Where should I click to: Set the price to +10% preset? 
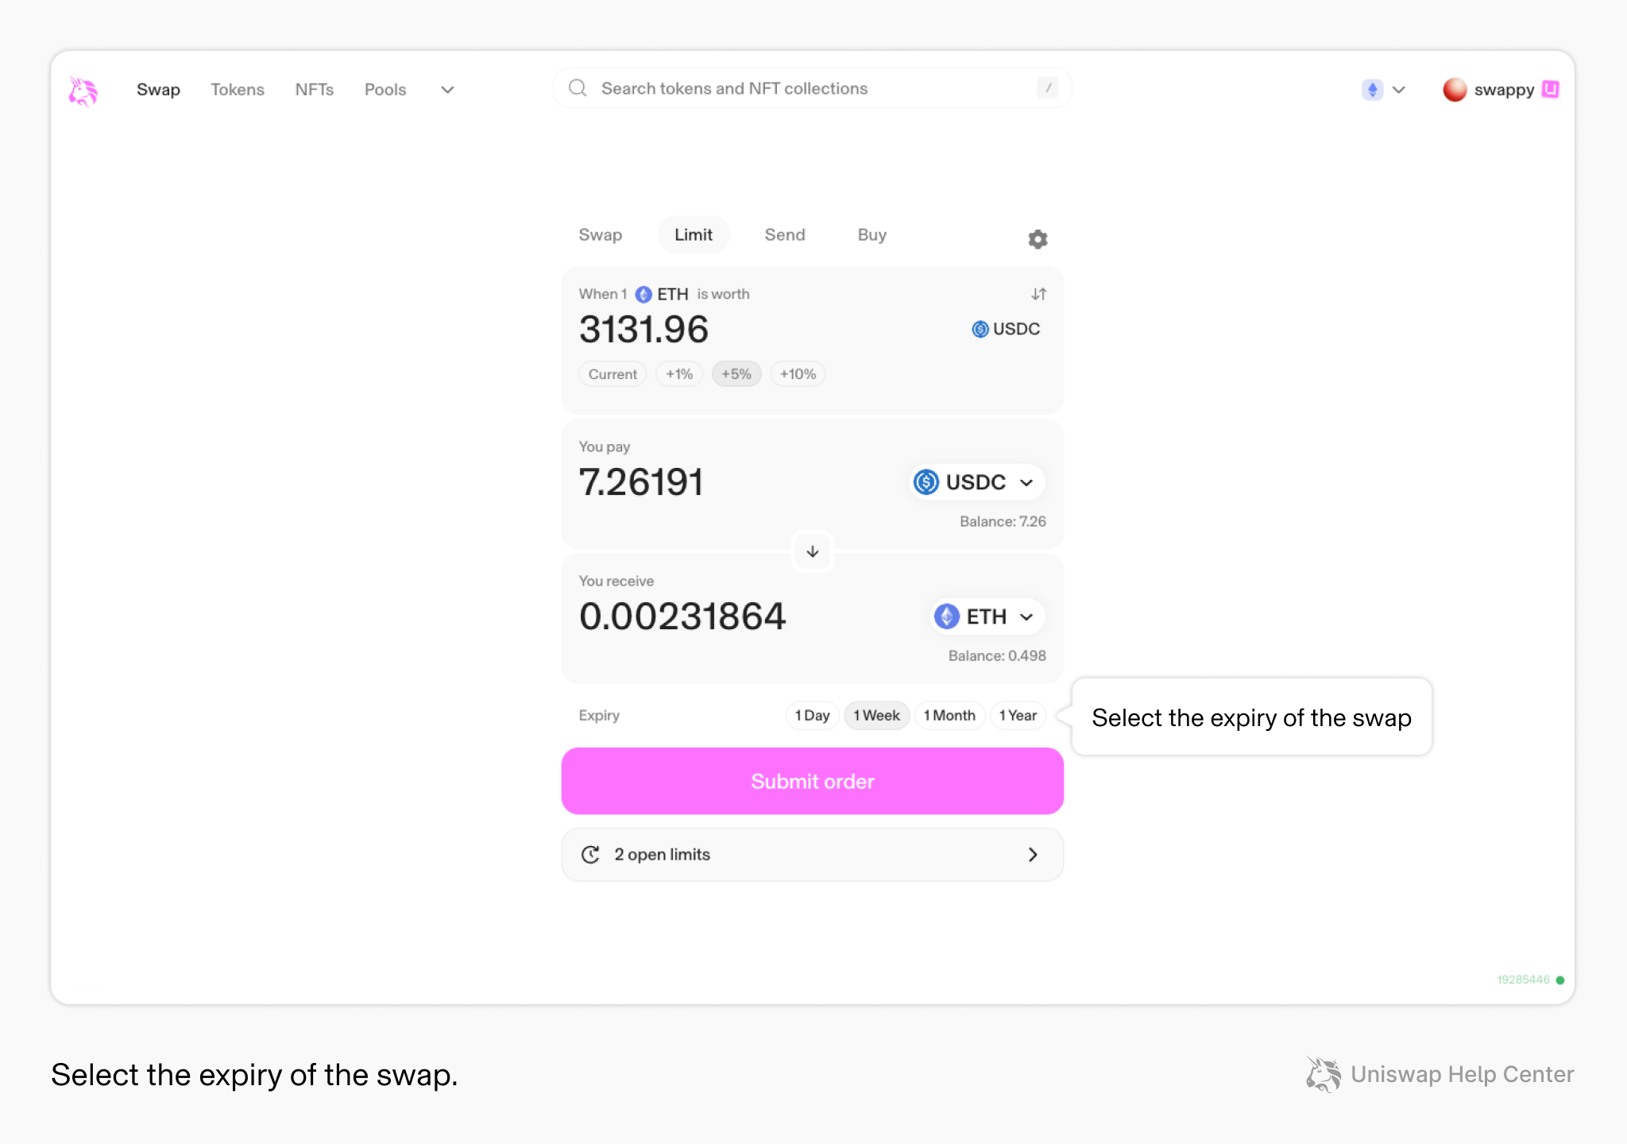coord(798,374)
